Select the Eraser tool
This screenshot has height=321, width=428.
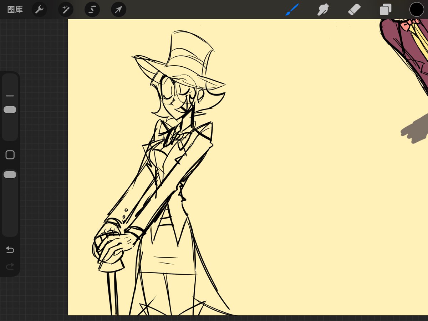(355, 10)
